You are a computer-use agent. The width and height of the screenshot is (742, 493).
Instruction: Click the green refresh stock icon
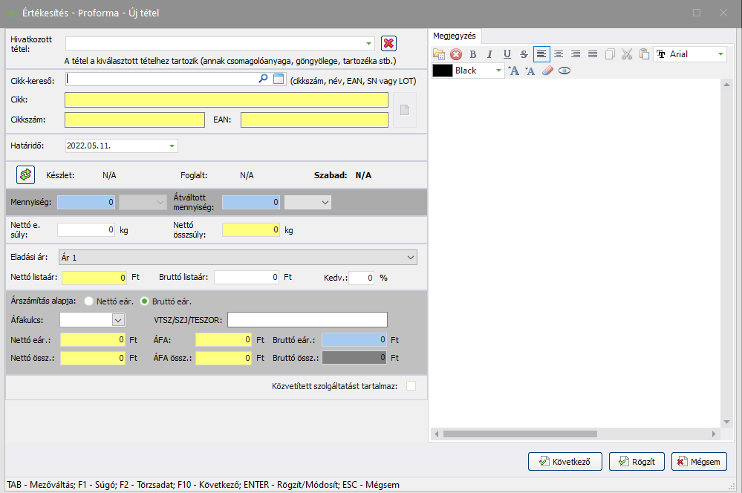tap(26, 174)
